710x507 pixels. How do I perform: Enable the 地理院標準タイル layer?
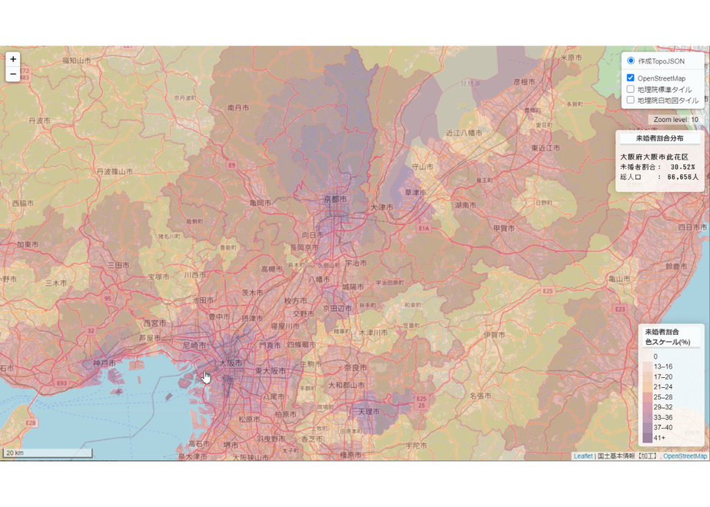tap(630, 89)
